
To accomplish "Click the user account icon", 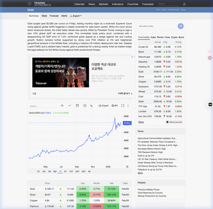I will coord(184,4).
